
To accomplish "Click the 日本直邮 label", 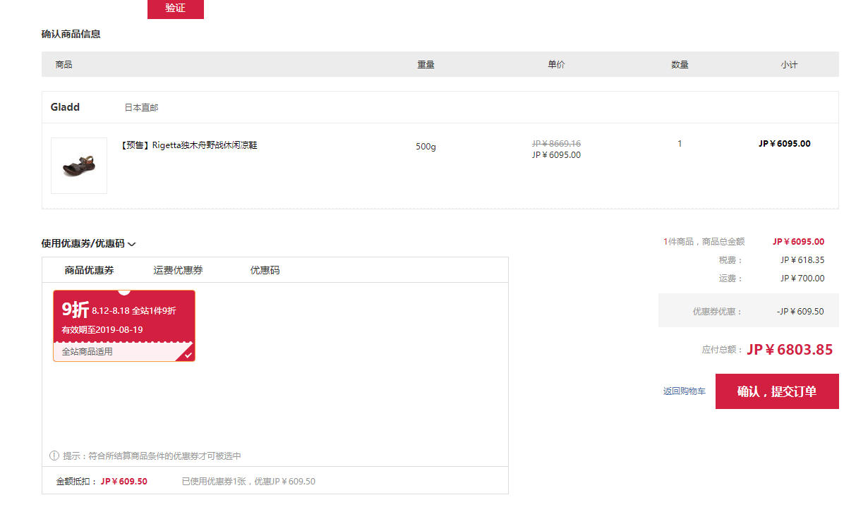I will pos(142,108).
